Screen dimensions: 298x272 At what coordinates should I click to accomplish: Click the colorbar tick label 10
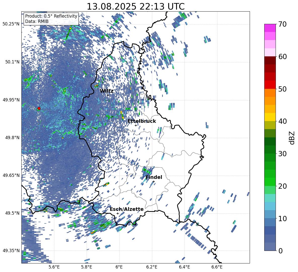(x=282, y=218)
